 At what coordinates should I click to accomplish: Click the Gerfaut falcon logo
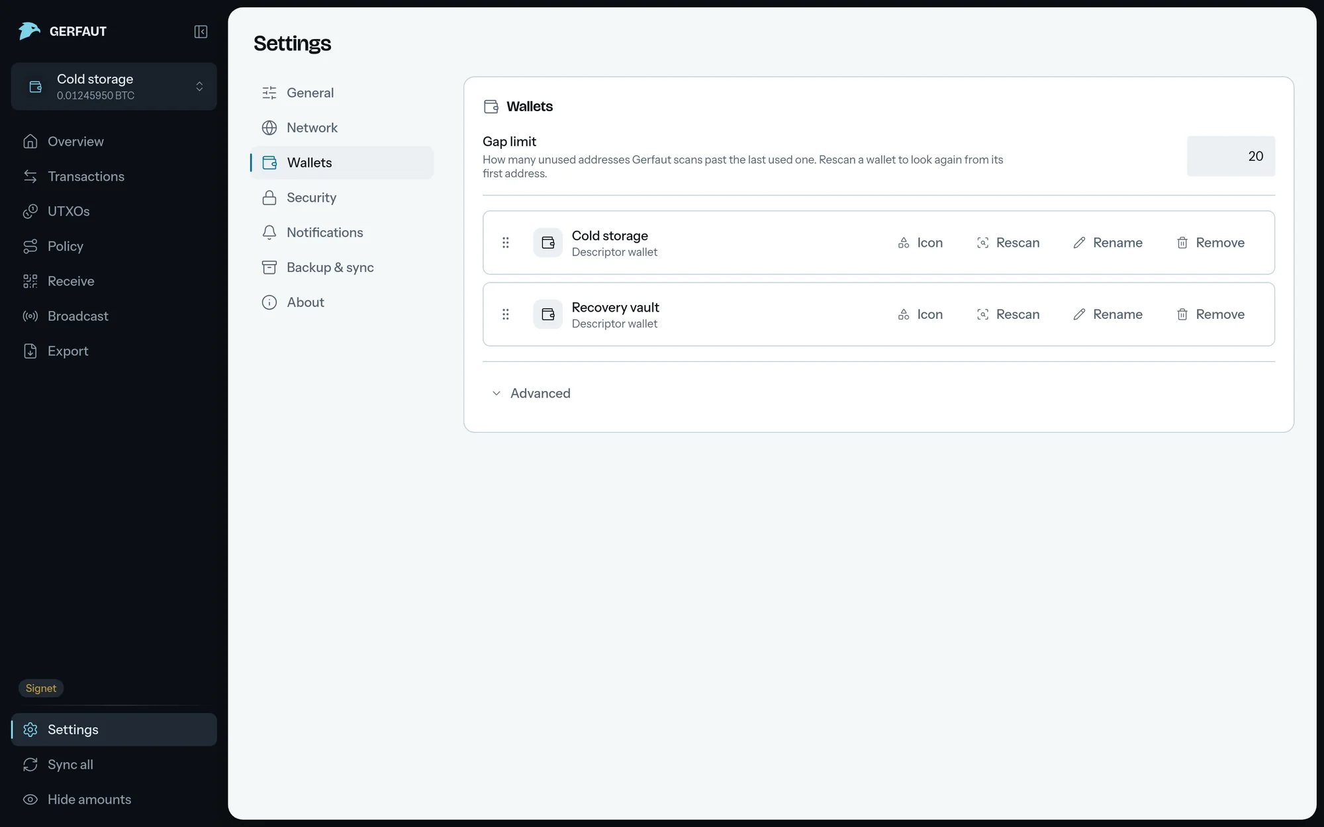[x=29, y=31]
